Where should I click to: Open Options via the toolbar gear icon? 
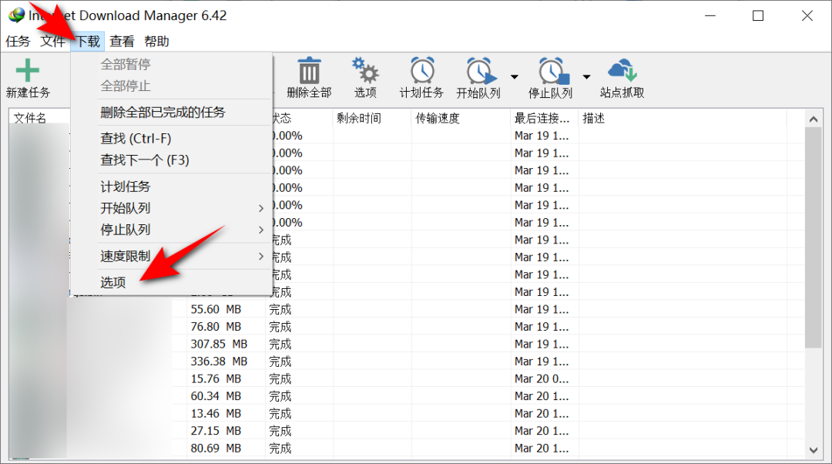(x=365, y=71)
